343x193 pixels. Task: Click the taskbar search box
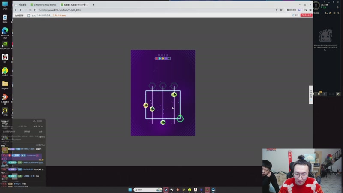pos(148,190)
